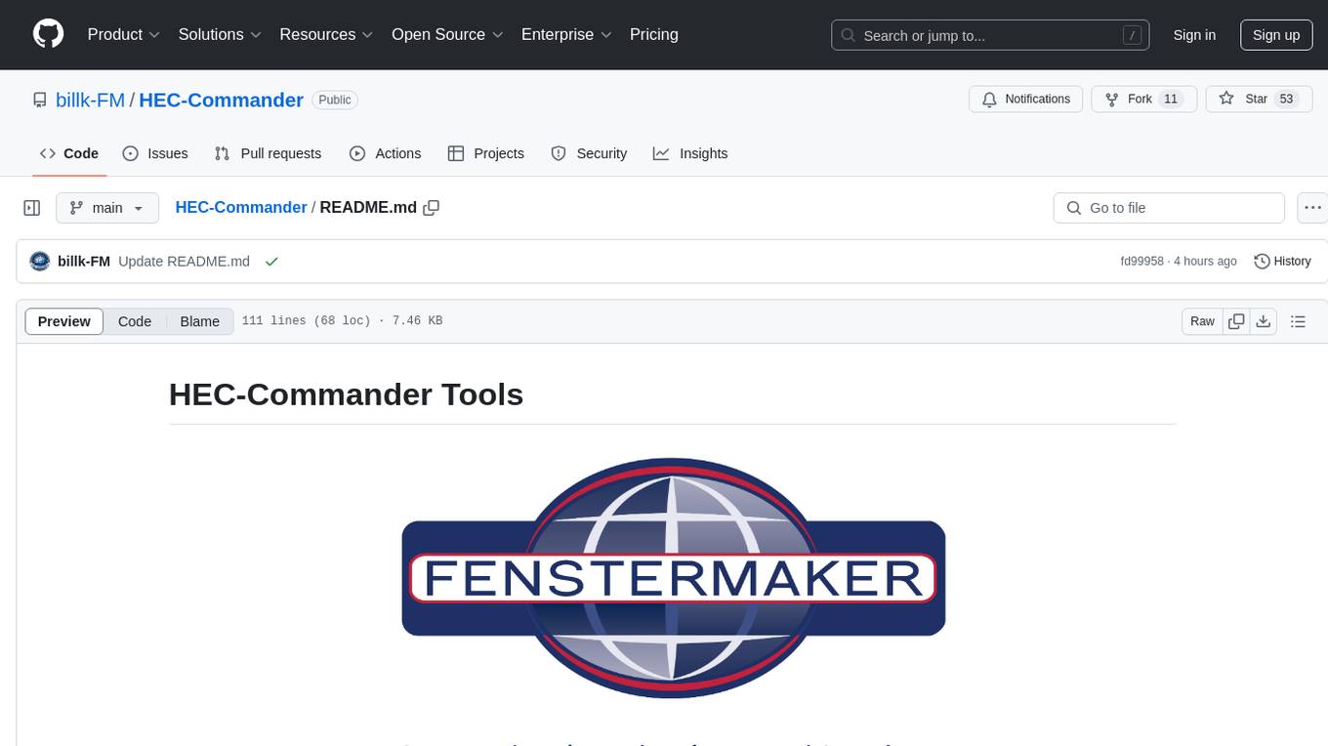
Task: Click the 111 lines 7.46 KB file info
Action: tap(342, 321)
